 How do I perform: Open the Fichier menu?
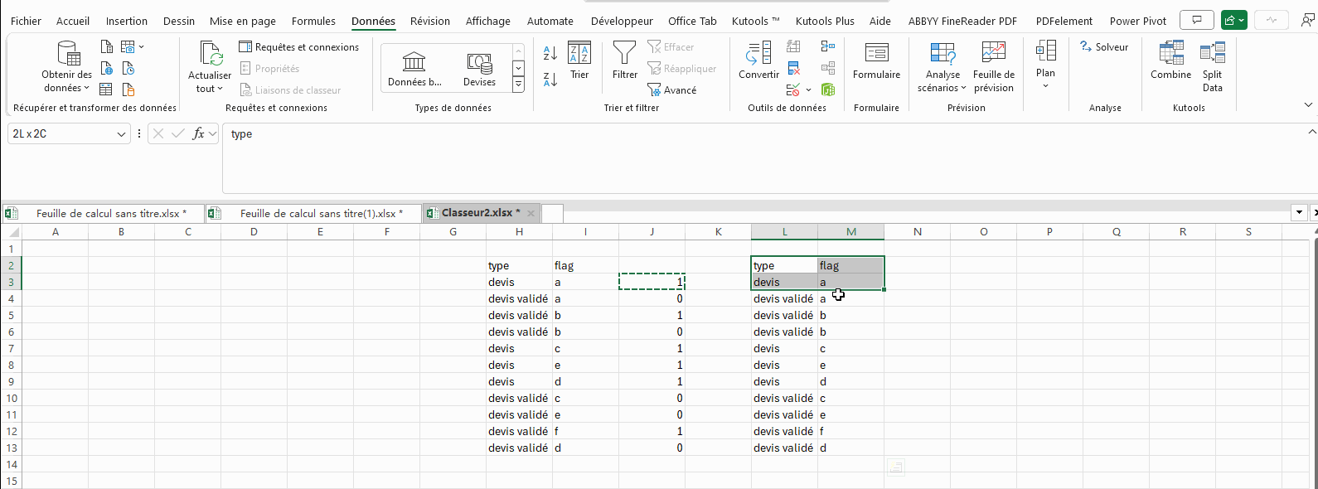click(26, 21)
